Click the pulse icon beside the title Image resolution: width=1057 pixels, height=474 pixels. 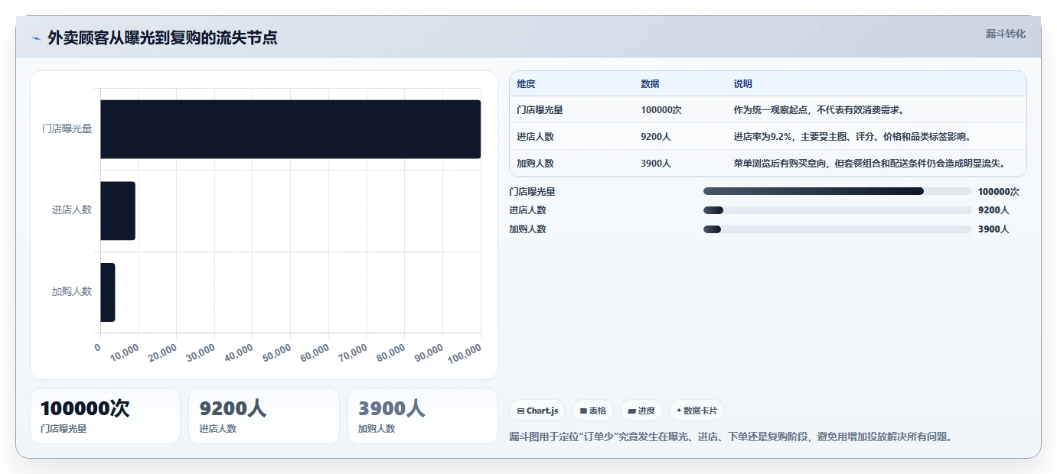[37, 38]
